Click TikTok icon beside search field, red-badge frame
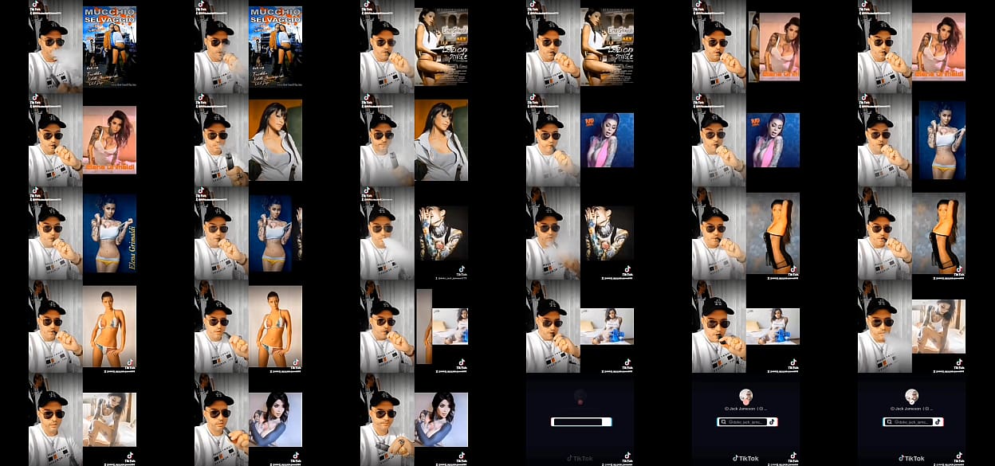The image size is (995, 466). (772, 422)
